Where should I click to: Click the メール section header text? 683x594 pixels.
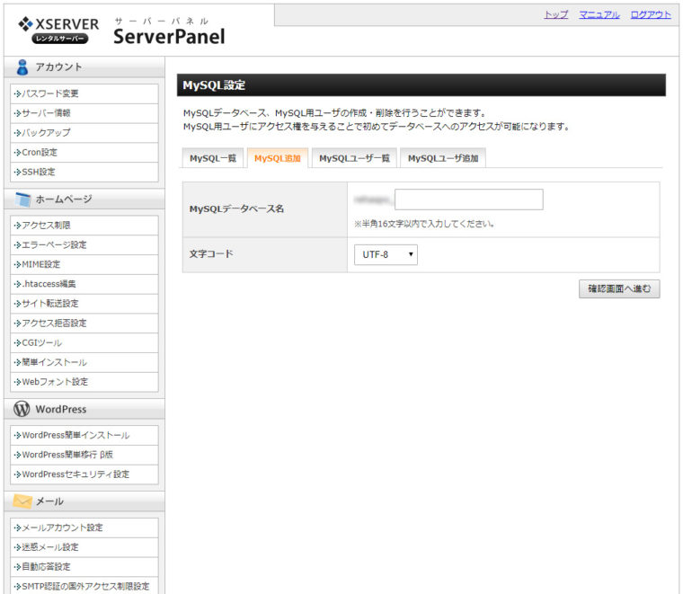[x=49, y=501]
